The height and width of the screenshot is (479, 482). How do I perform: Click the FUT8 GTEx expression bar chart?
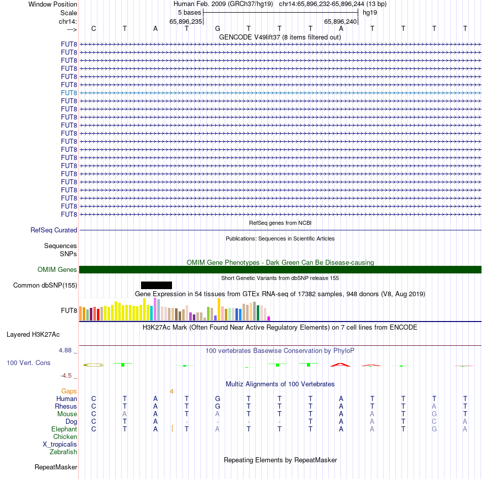[175, 309]
